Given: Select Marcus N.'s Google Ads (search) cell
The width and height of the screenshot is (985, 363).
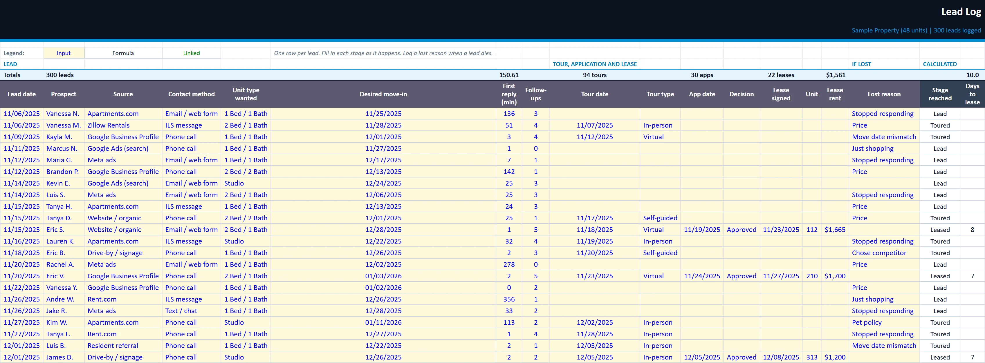Looking at the screenshot, I should [x=123, y=148].
